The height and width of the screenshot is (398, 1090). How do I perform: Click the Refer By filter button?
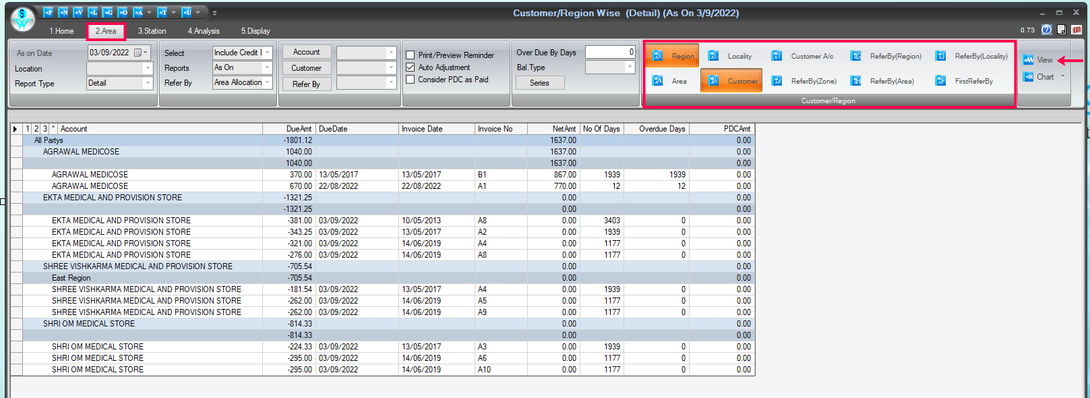[306, 84]
